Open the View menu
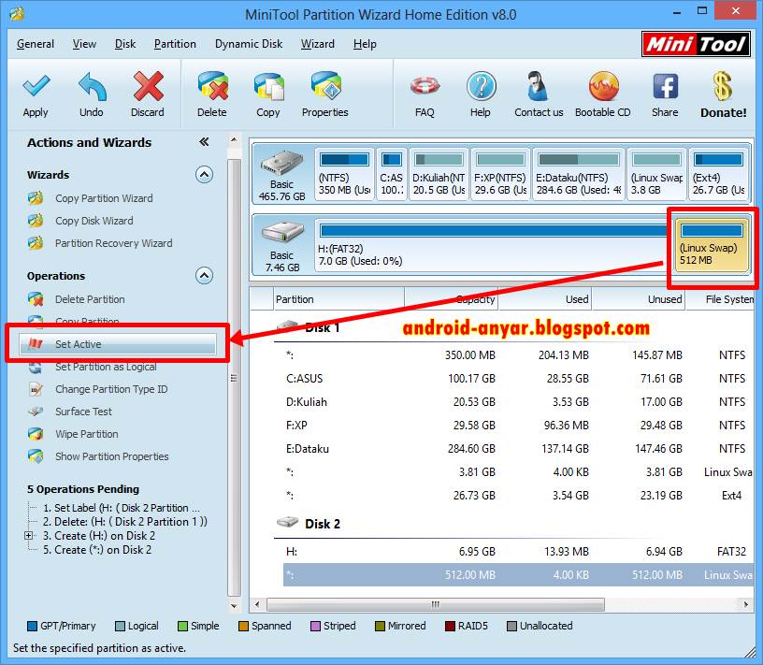The image size is (763, 665). pyautogui.click(x=84, y=44)
